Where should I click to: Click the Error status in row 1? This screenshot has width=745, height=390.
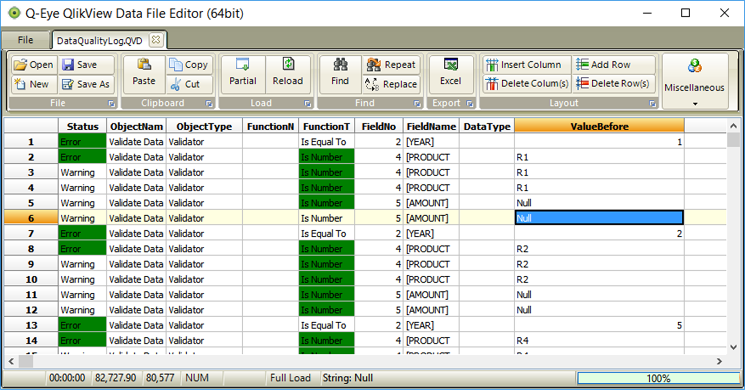point(83,142)
